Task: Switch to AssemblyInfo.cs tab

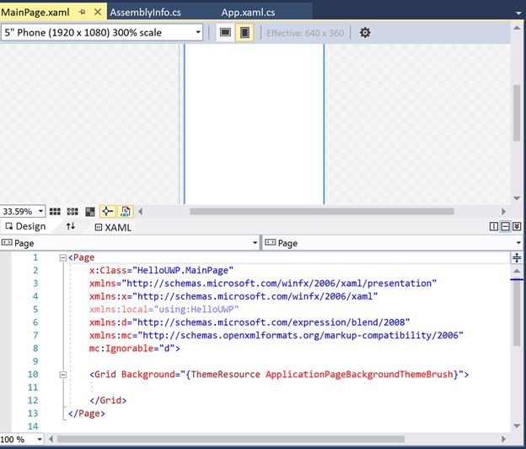Action: 146,13
